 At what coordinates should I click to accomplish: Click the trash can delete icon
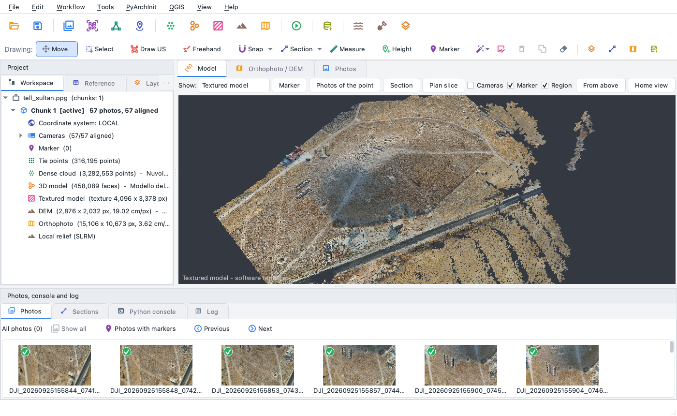522,49
